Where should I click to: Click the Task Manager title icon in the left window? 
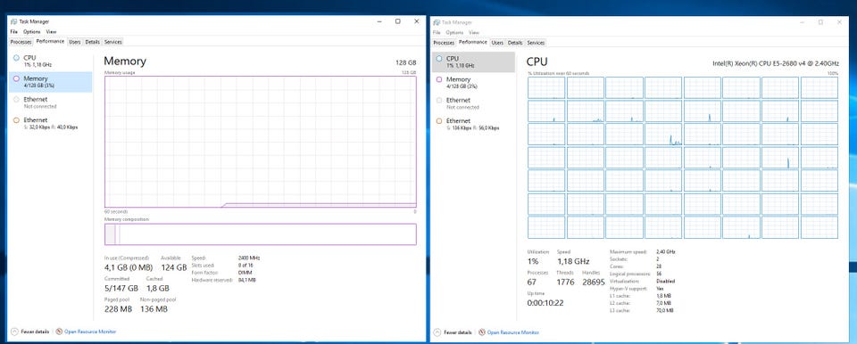[13, 22]
